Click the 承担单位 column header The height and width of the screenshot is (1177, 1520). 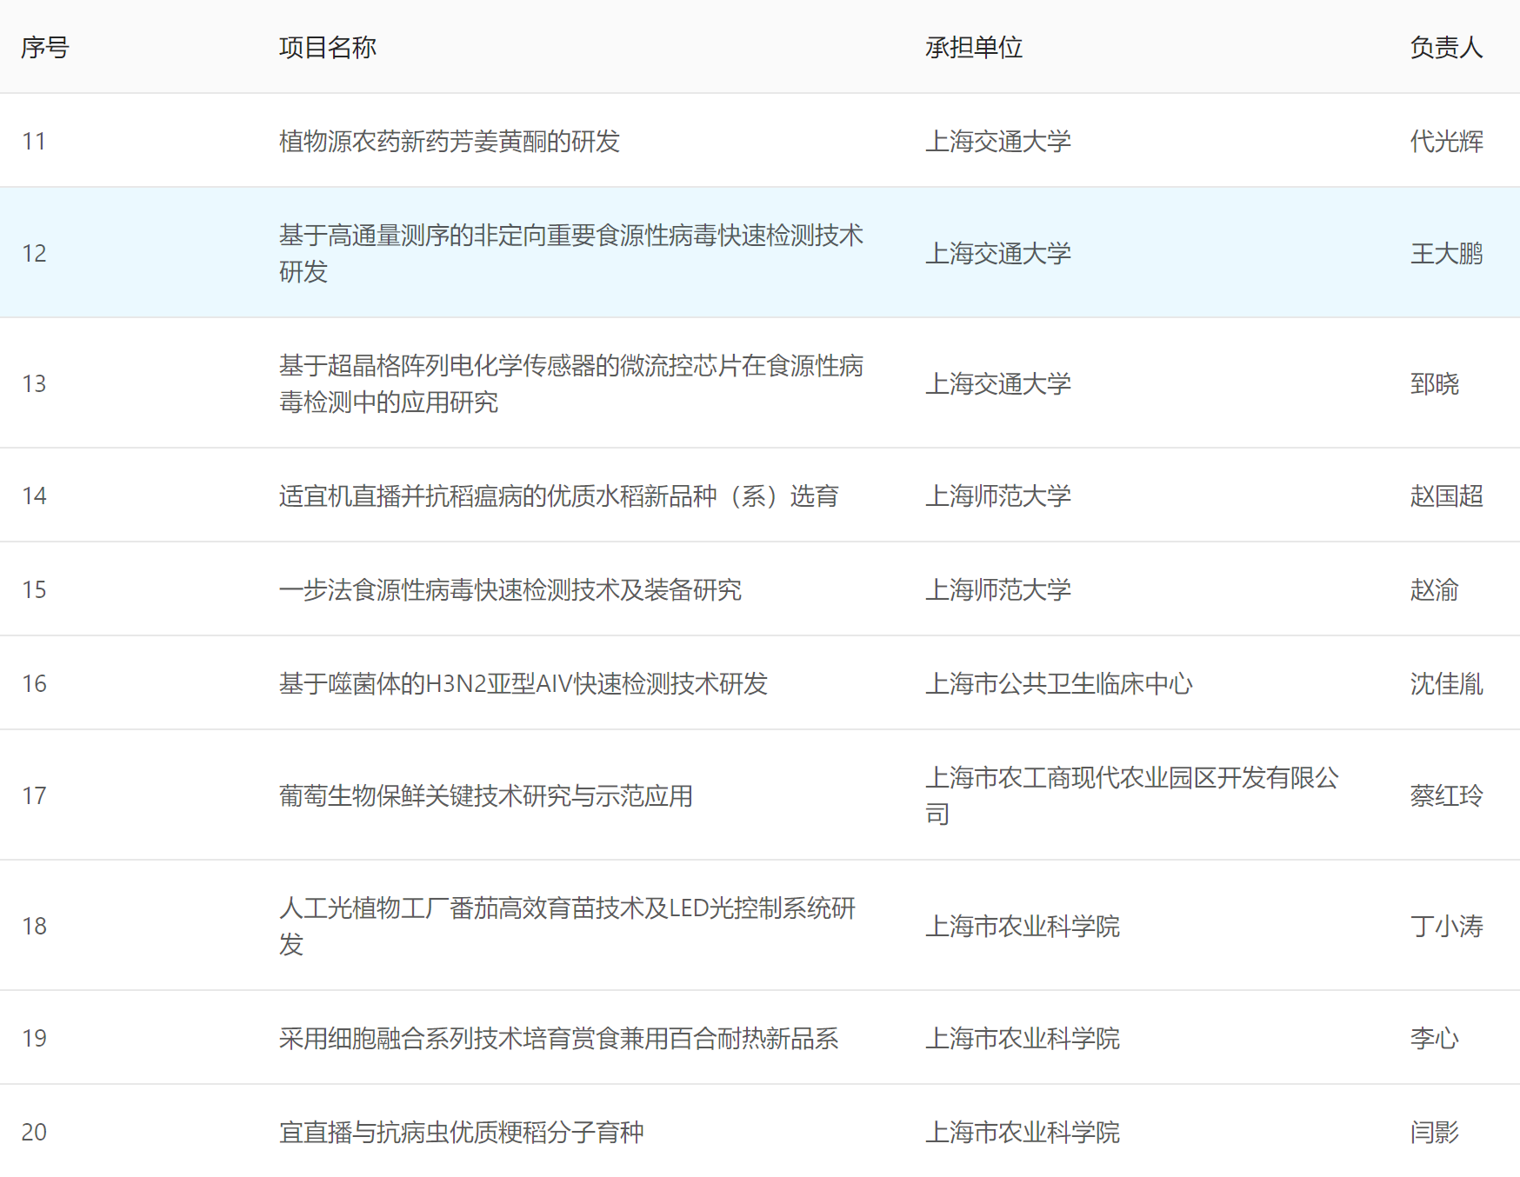(973, 47)
